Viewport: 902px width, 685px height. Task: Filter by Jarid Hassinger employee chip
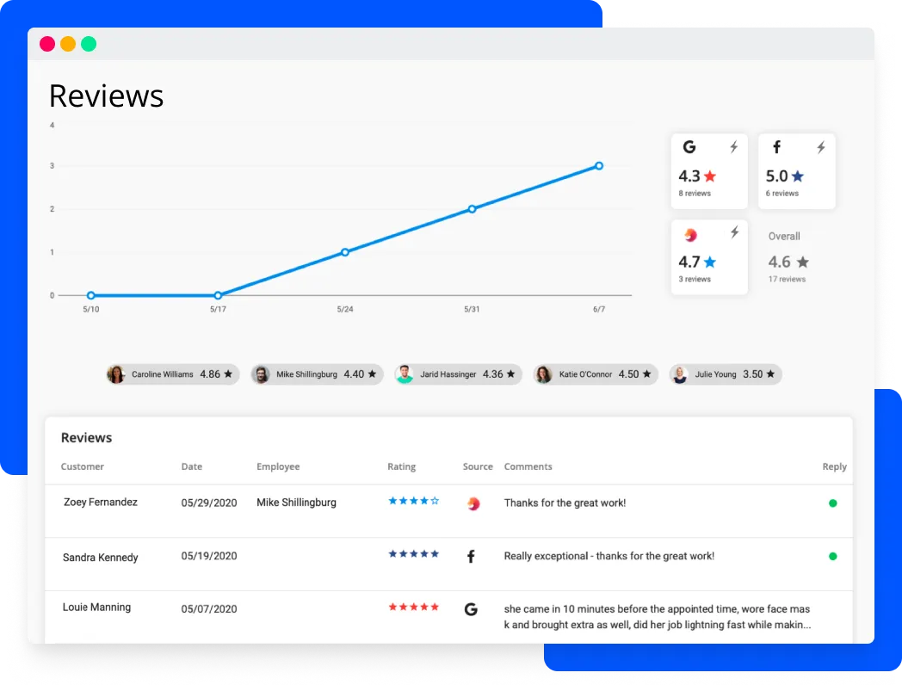click(x=457, y=374)
